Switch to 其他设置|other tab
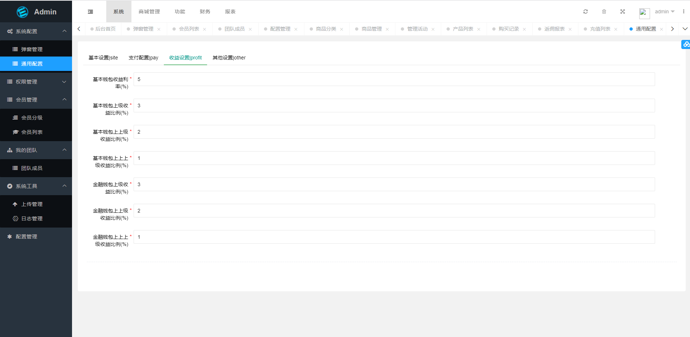 (x=229, y=58)
